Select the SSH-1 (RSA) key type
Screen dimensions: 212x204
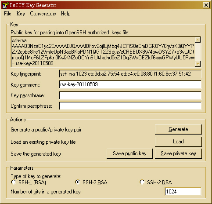pos(14,182)
